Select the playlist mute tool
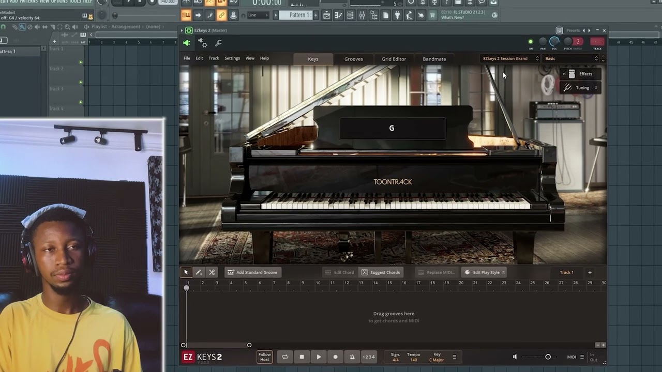This screenshot has height=372, width=662. click(x=36, y=27)
